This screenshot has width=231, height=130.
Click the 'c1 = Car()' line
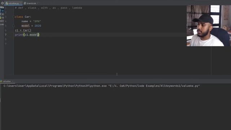[23, 30]
